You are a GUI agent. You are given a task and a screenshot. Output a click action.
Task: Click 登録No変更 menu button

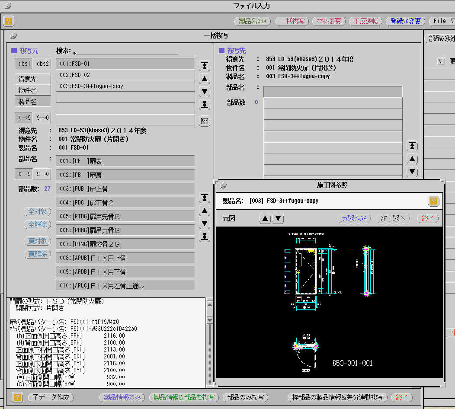tap(405, 21)
